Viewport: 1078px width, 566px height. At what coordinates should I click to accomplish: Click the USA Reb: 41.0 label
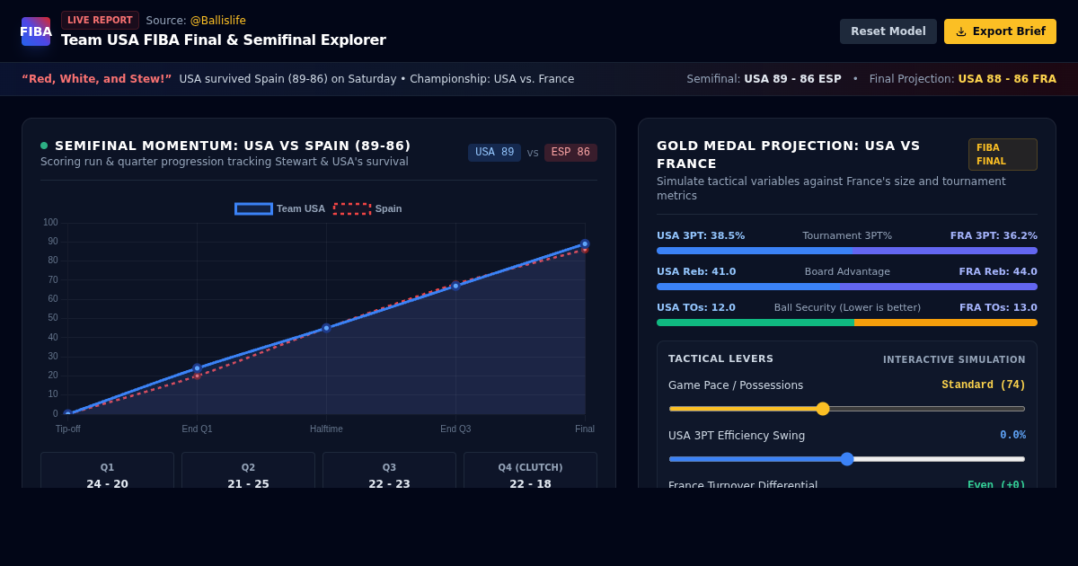point(696,272)
